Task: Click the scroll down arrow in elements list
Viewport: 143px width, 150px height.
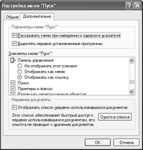Action: point(131,91)
